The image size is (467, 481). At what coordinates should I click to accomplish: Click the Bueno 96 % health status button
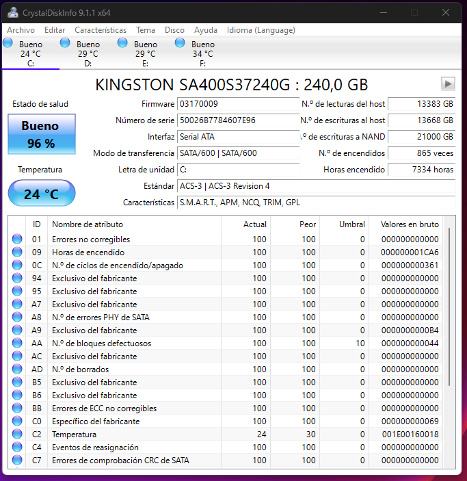[42, 134]
